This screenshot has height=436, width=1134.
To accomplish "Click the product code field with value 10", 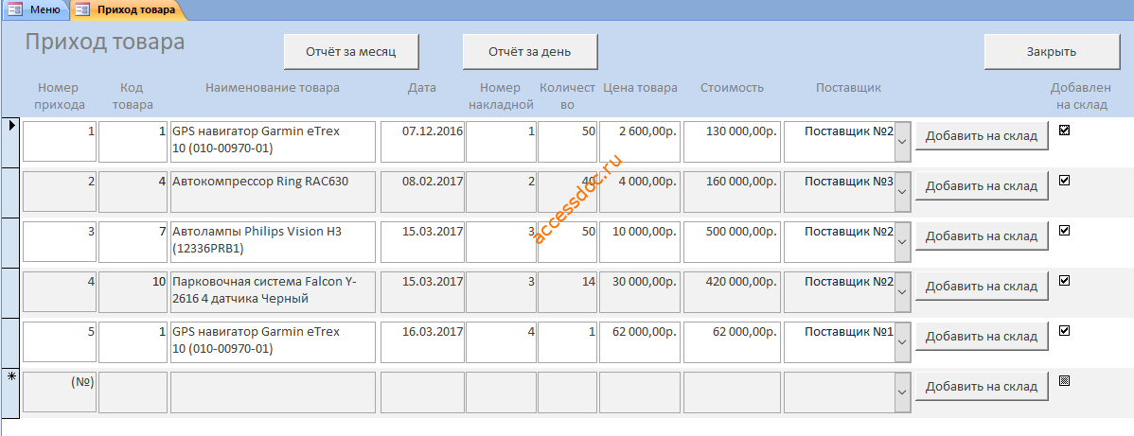I will coord(133,292).
